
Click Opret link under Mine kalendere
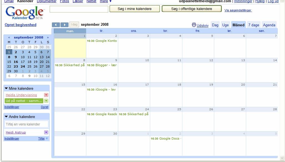[x=44, y=107]
